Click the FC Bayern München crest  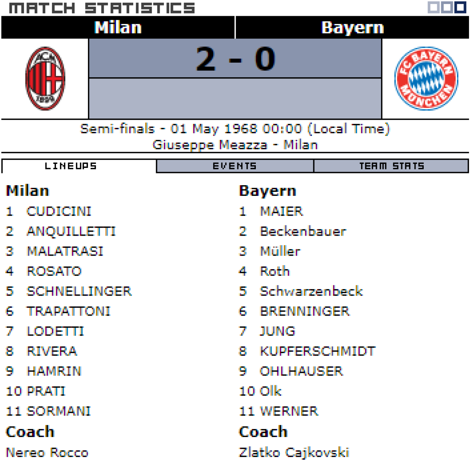click(x=426, y=78)
